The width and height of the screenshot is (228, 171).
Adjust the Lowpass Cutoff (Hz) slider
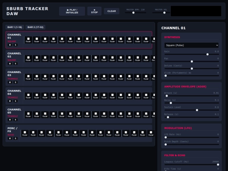(x=192, y=165)
